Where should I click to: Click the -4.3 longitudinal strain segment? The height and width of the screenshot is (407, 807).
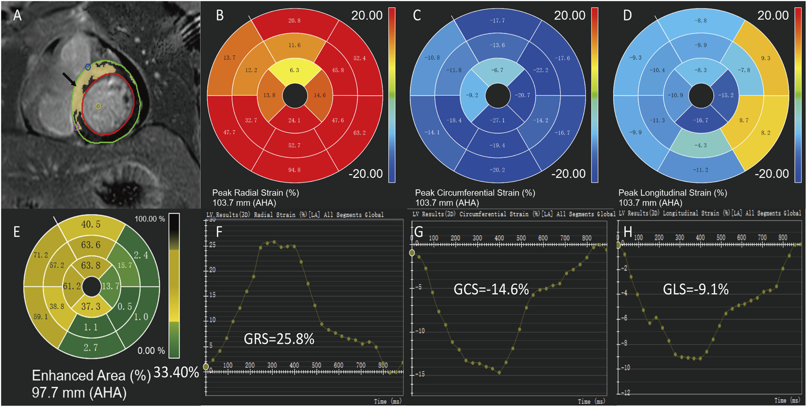pos(701,146)
